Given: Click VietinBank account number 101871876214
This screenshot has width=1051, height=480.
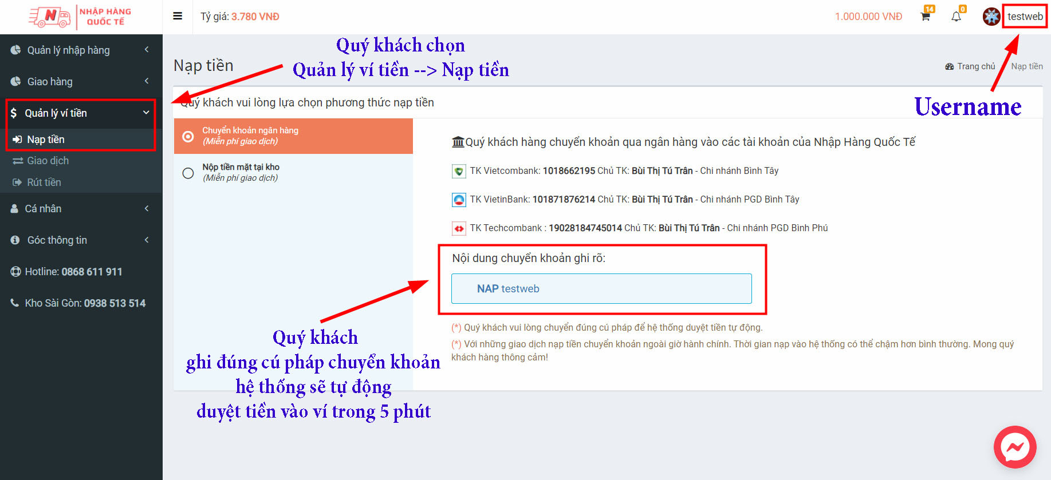Looking at the screenshot, I should 564,199.
